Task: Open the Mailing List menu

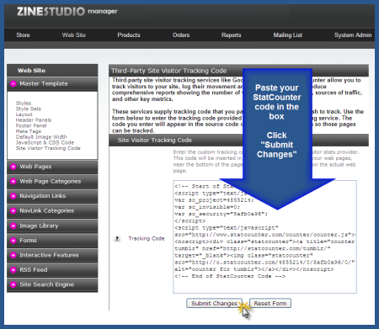Action: point(288,35)
